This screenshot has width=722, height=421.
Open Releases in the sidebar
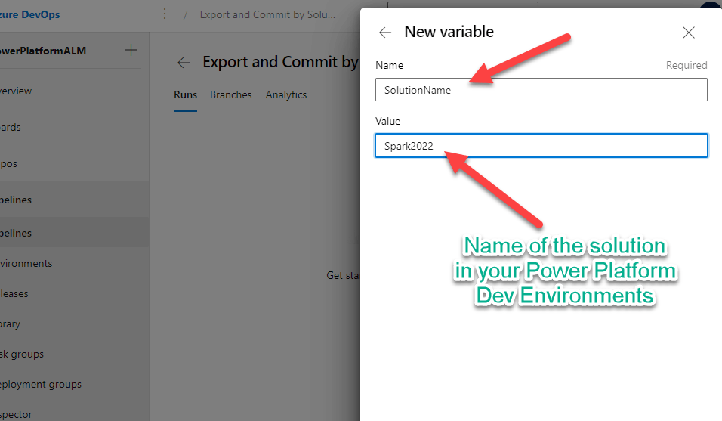[14, 293]
